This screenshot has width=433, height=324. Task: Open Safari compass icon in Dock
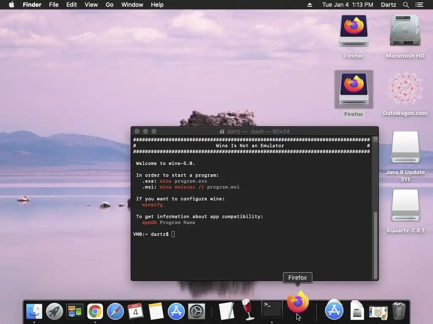pos(115,311)
